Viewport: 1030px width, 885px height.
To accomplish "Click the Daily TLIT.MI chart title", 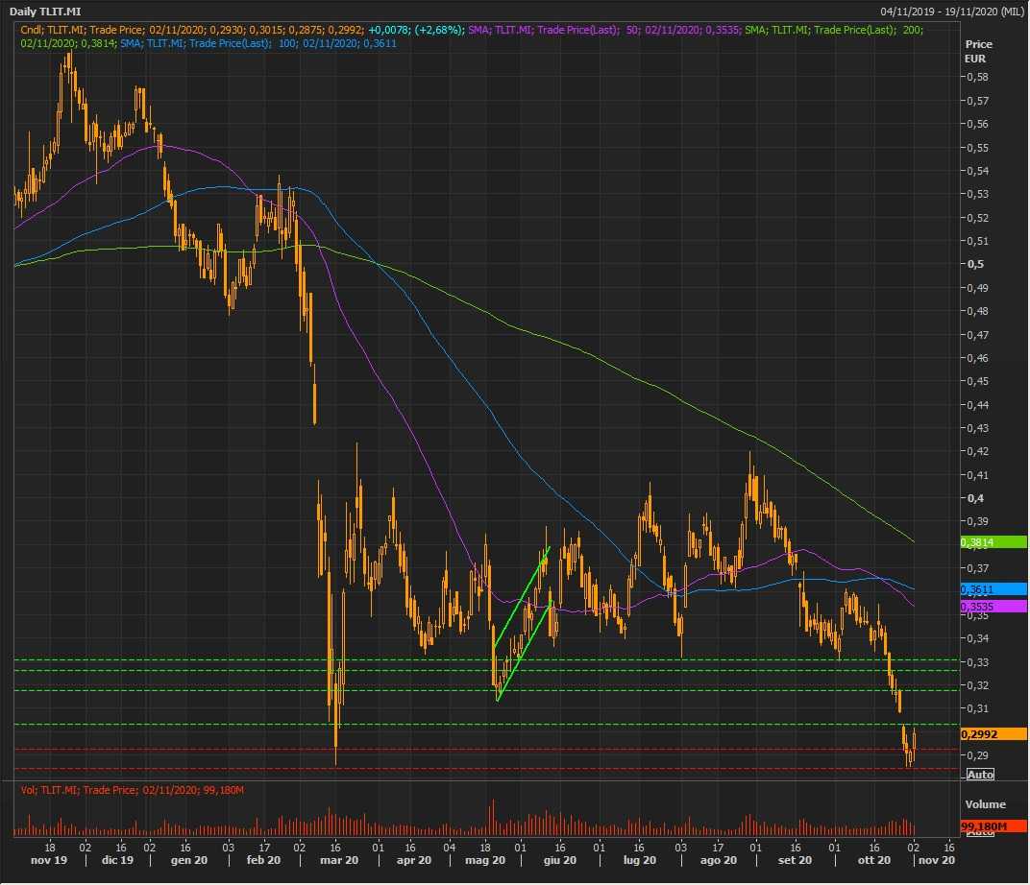I will (45, 12).
